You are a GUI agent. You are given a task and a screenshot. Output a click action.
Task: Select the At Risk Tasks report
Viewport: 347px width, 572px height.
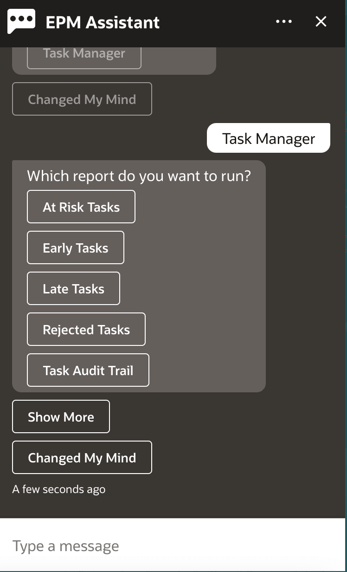81,207
